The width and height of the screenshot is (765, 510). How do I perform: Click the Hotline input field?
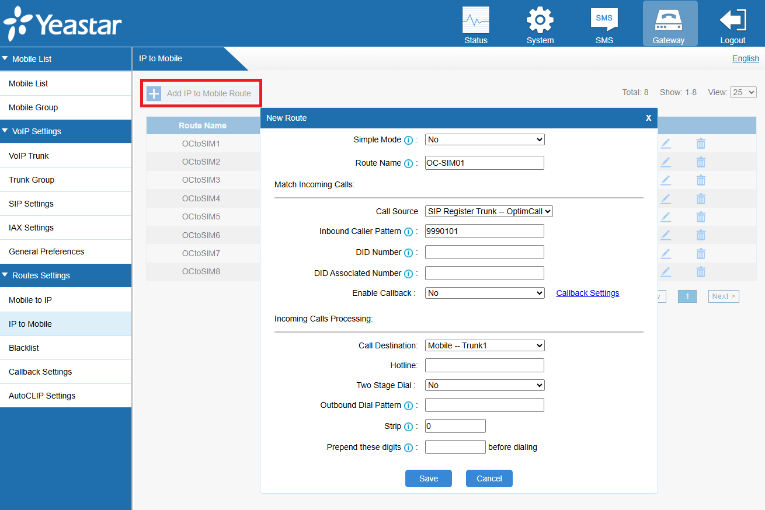(485, 365)
